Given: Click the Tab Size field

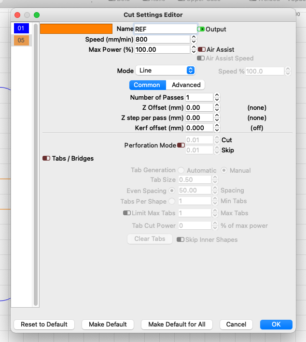Looking at the screenshot, I should (195, 180).
